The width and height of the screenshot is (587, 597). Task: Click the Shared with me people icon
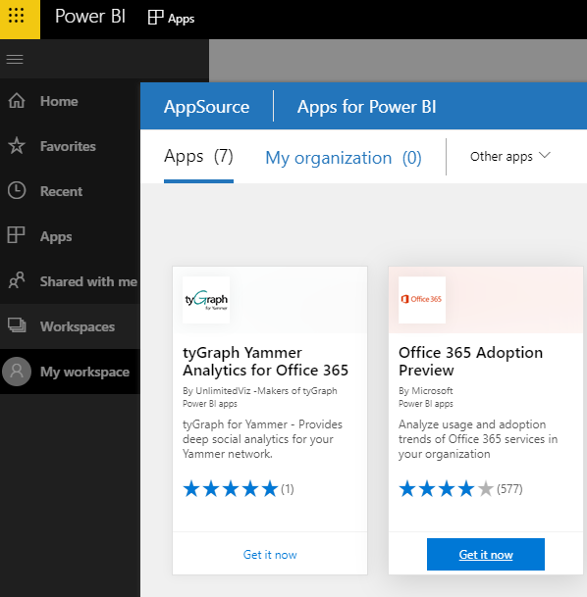coord(17,280)
